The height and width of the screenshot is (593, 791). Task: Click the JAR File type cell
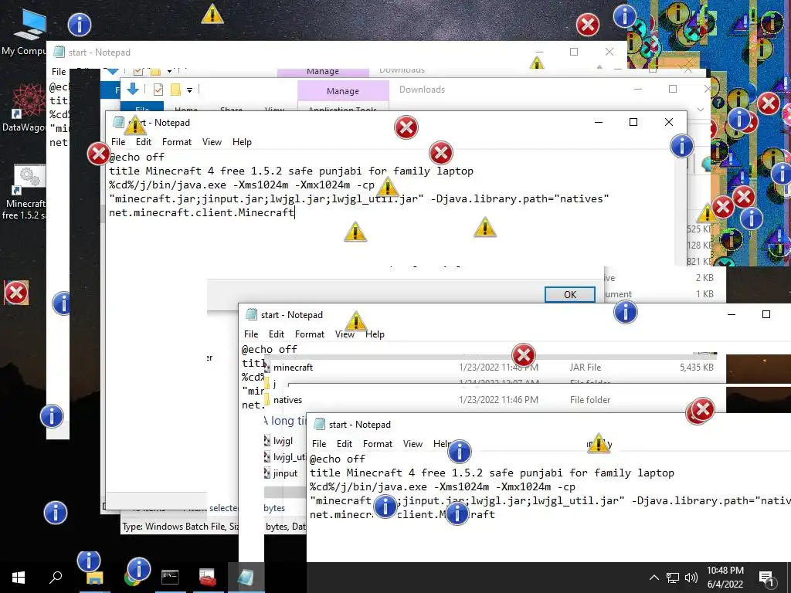coord(586,368)
